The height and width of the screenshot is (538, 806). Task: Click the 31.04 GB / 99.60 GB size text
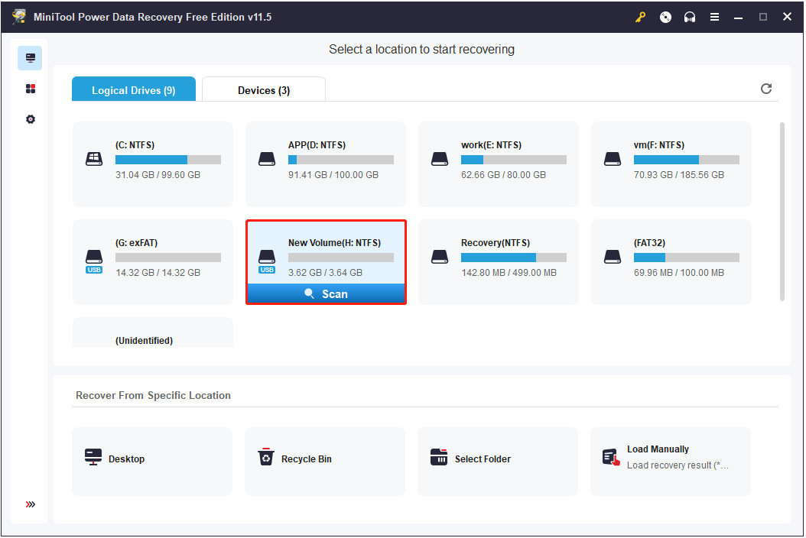(x=158, y=175)
